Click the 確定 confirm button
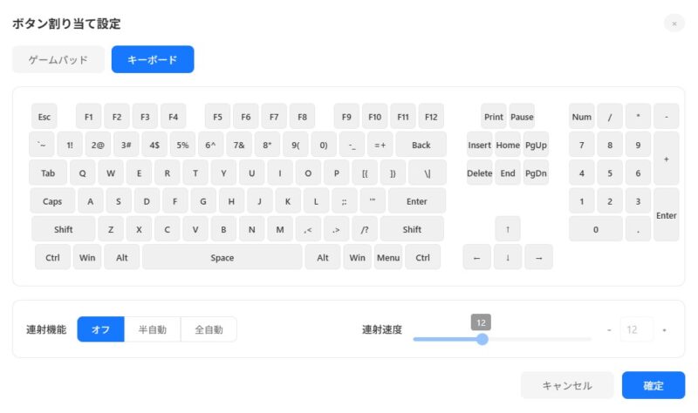The image size is (698, 413). [653, 385]
